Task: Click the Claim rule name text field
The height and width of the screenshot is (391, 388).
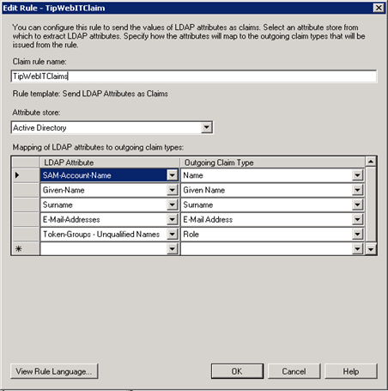Action: 194,76
